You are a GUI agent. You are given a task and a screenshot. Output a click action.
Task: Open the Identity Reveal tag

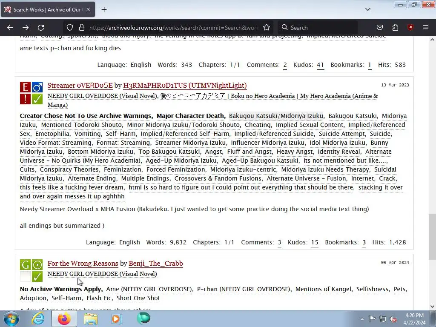339,152
